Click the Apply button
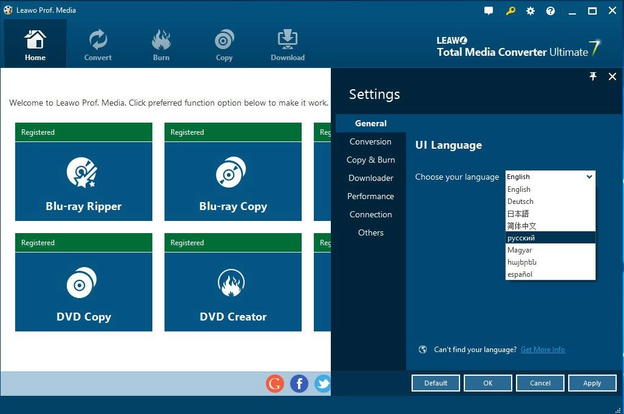 [x=592, y=383]
